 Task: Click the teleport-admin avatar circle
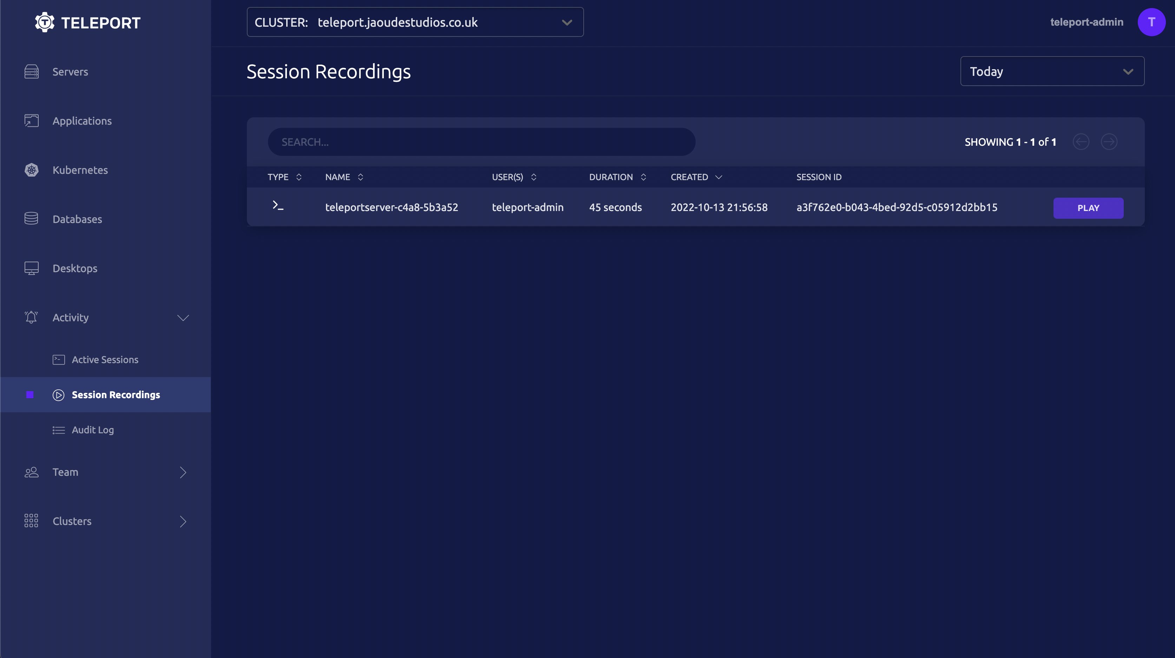[x=1151, y=22]
